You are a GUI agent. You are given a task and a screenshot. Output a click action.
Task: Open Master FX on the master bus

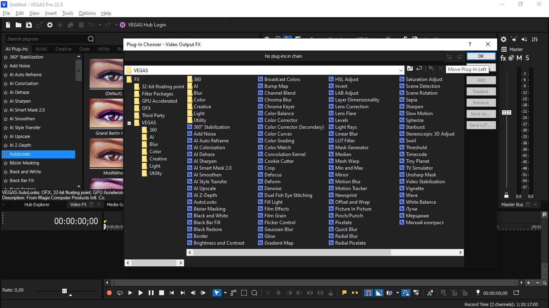tap(503, 58)
